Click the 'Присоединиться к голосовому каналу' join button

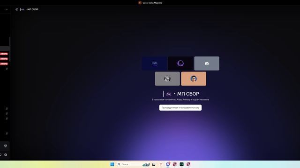[x=180, y=108]
